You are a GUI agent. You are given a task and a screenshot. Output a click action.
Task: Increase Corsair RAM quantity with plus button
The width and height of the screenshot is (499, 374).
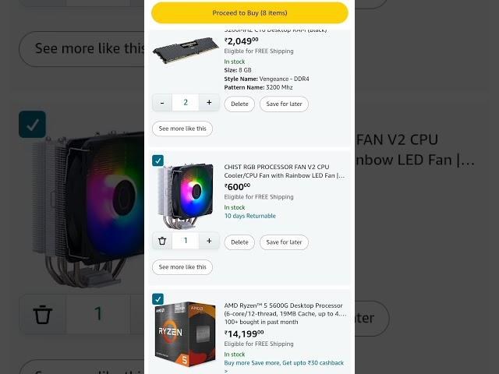pos(209,103)
